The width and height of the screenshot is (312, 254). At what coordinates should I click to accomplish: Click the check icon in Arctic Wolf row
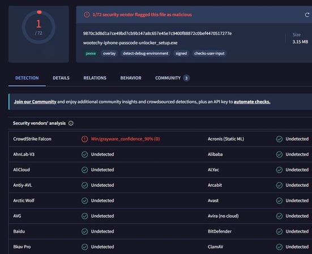coord(84,201)
